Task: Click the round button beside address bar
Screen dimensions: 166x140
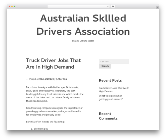Action: click(113, 7)
